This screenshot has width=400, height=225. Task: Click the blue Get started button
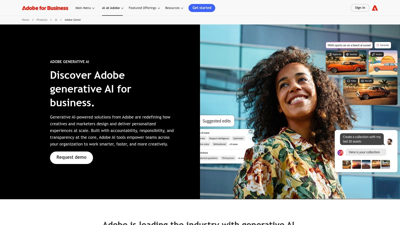[202, 8]
